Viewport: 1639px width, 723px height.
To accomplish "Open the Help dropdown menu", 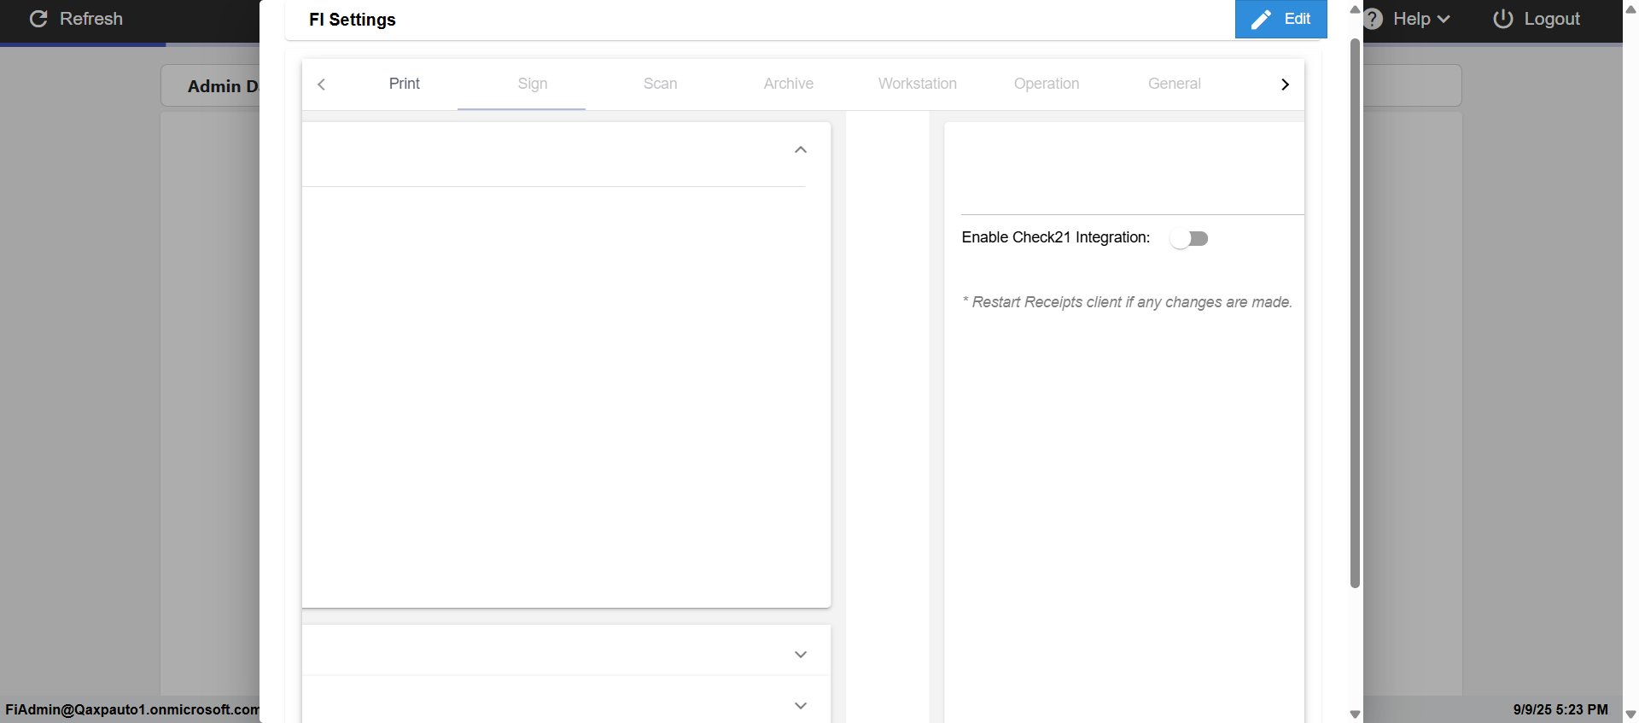I will (x=1421, y=19).
